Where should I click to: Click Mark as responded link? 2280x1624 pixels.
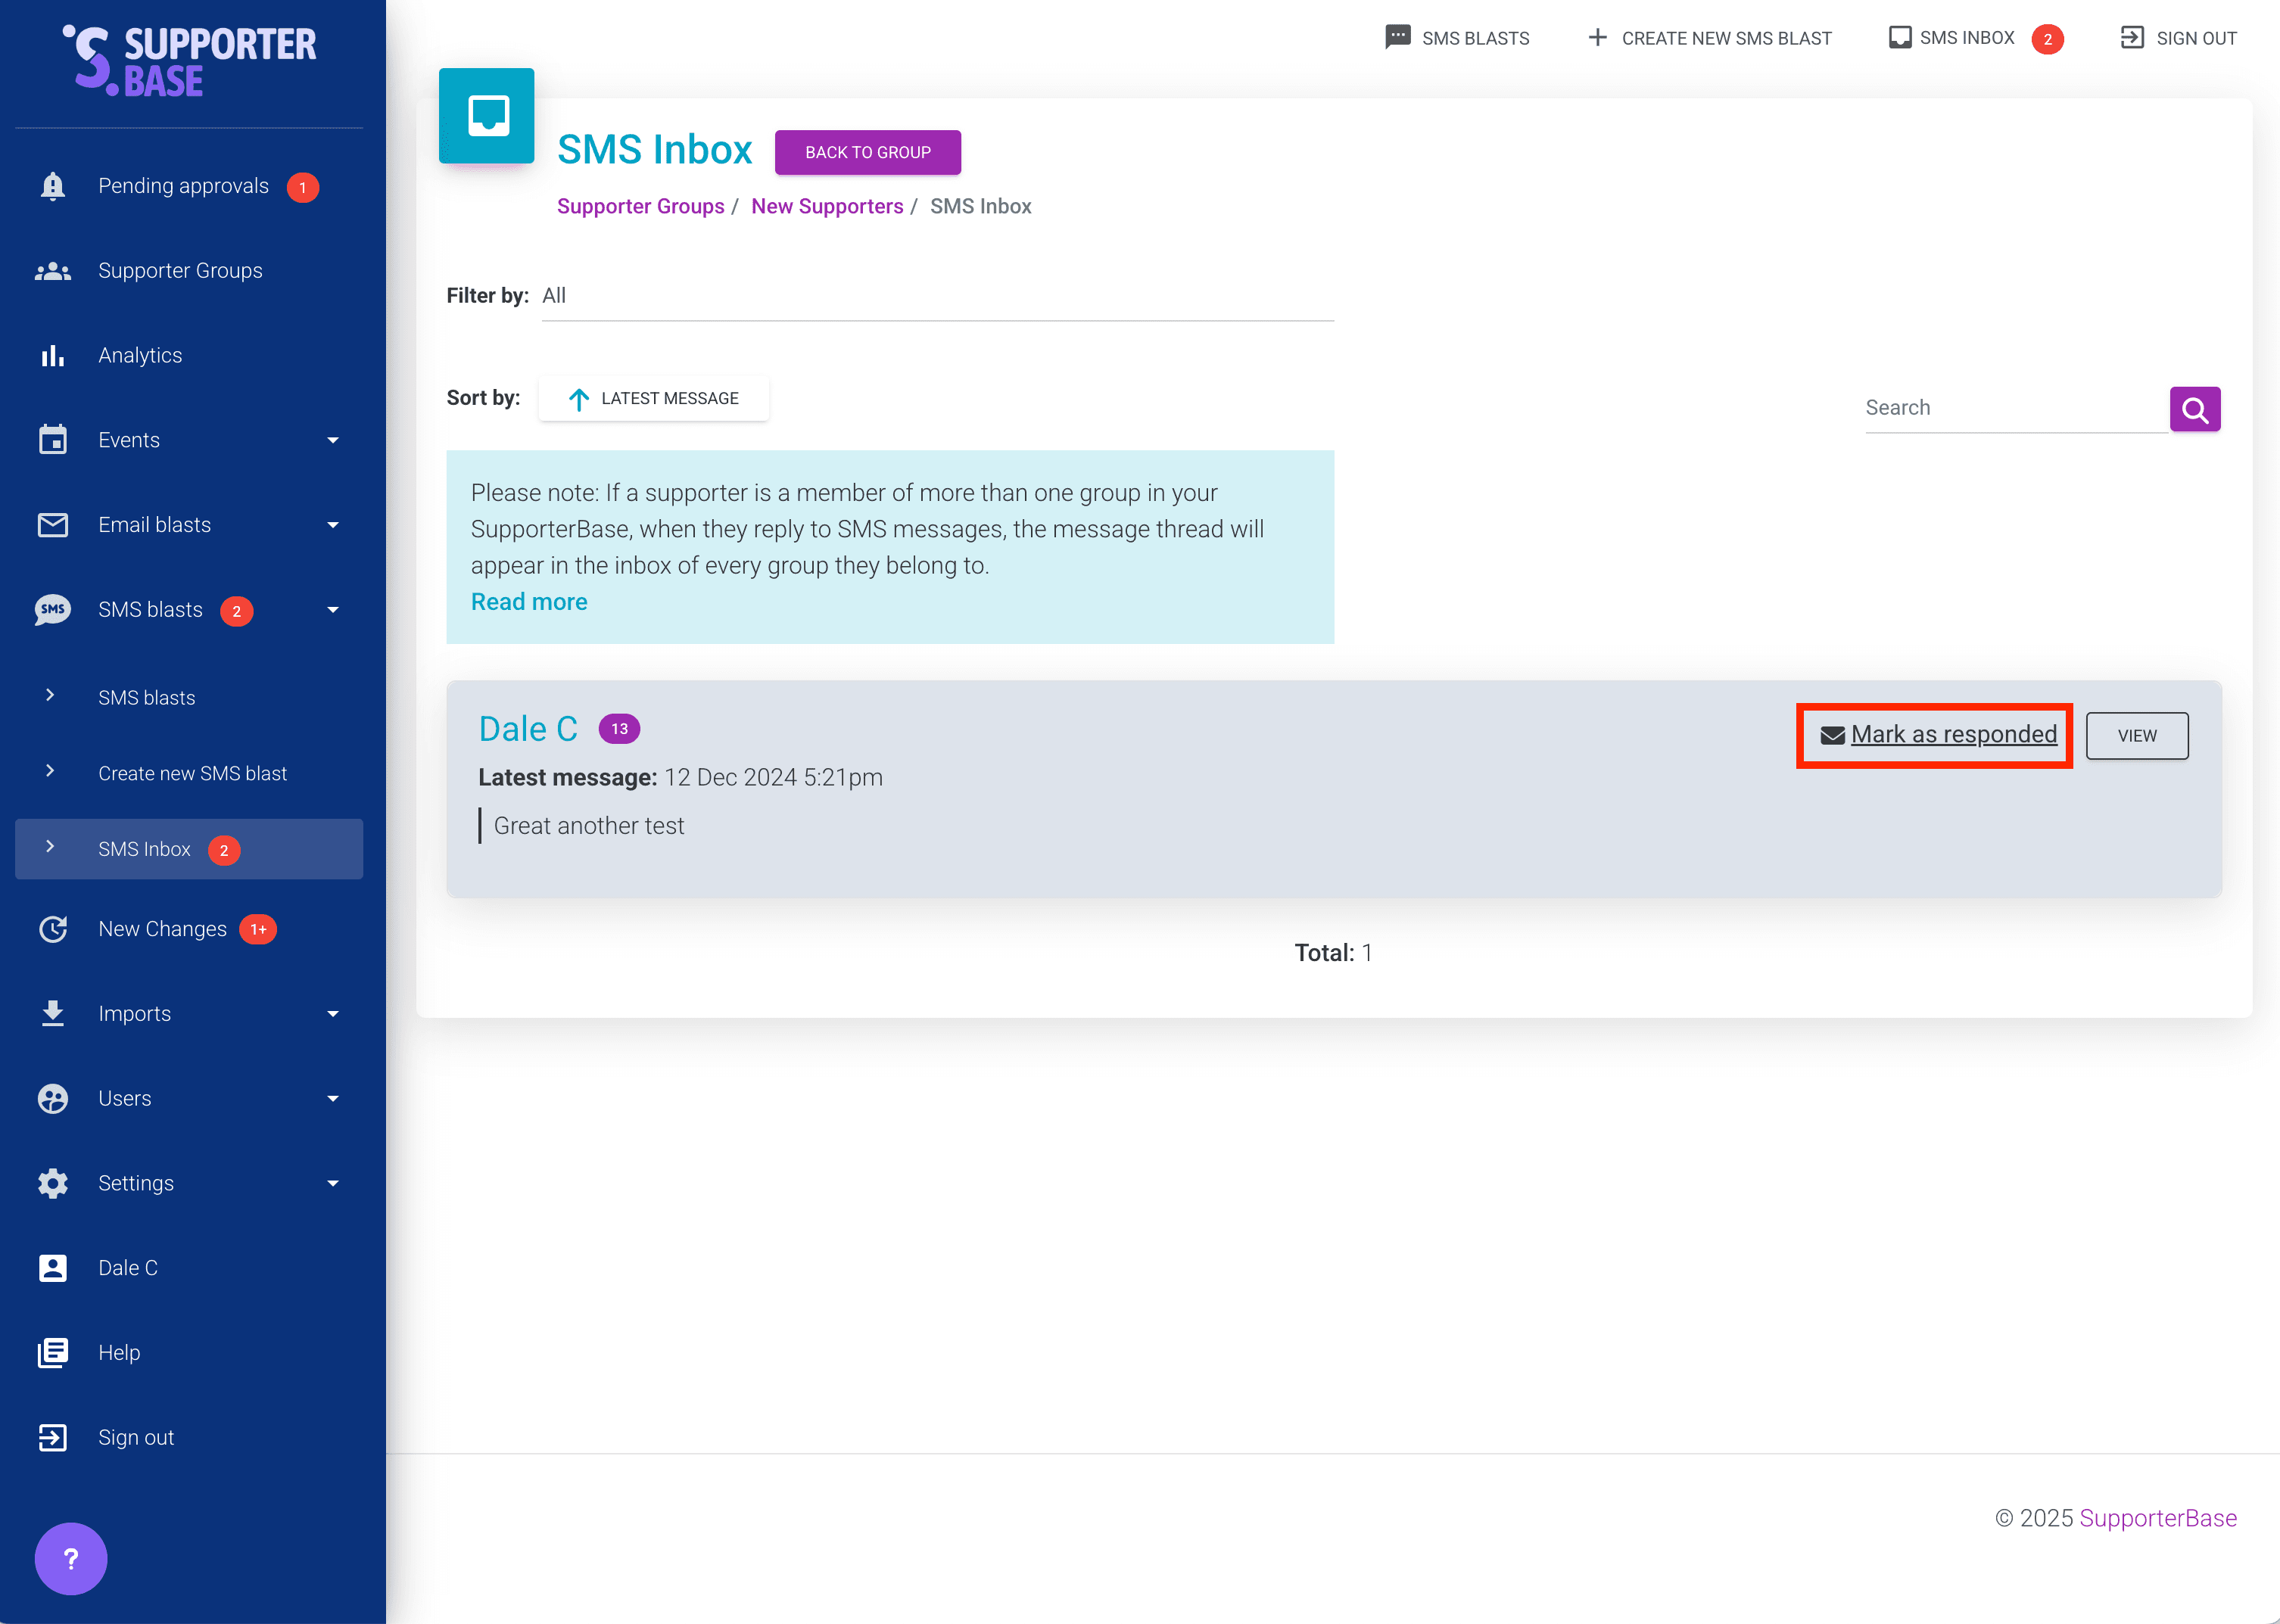pyautogui.click(x=1952, y=734)
